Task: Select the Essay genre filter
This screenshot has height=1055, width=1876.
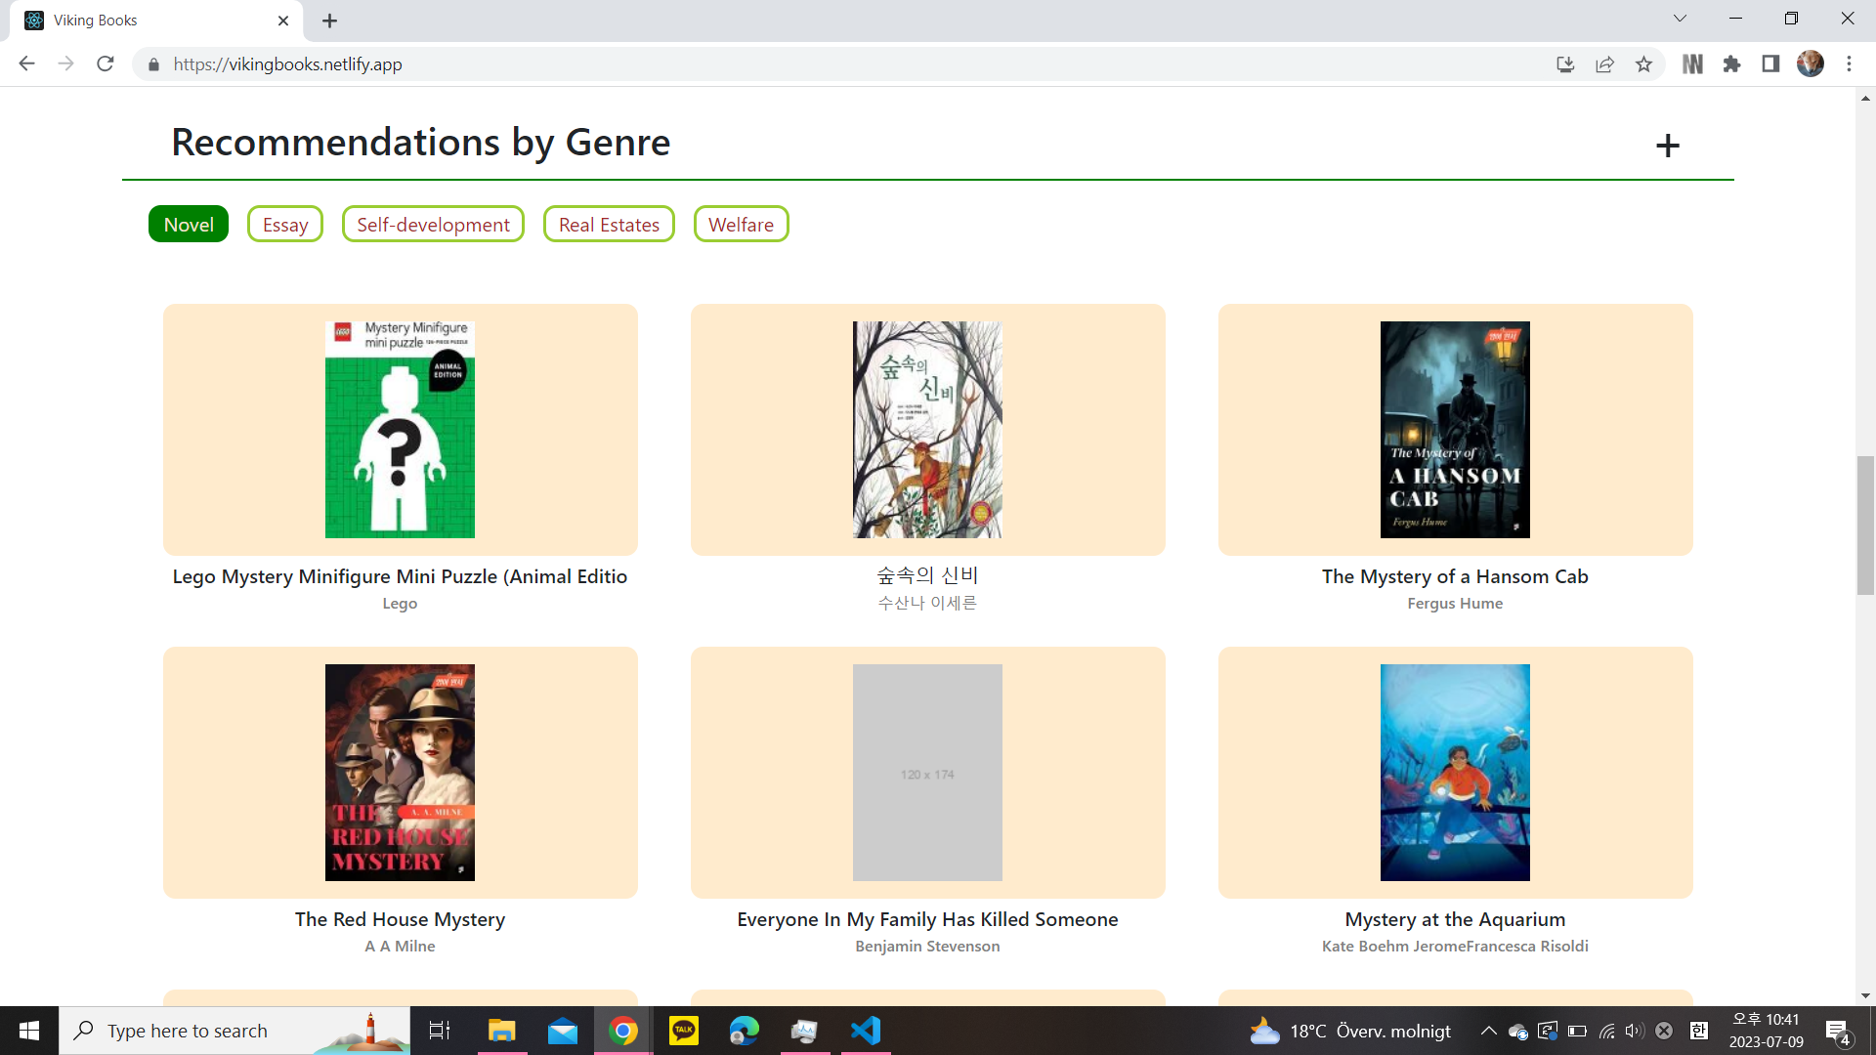Action: click(x=285, y=225)
